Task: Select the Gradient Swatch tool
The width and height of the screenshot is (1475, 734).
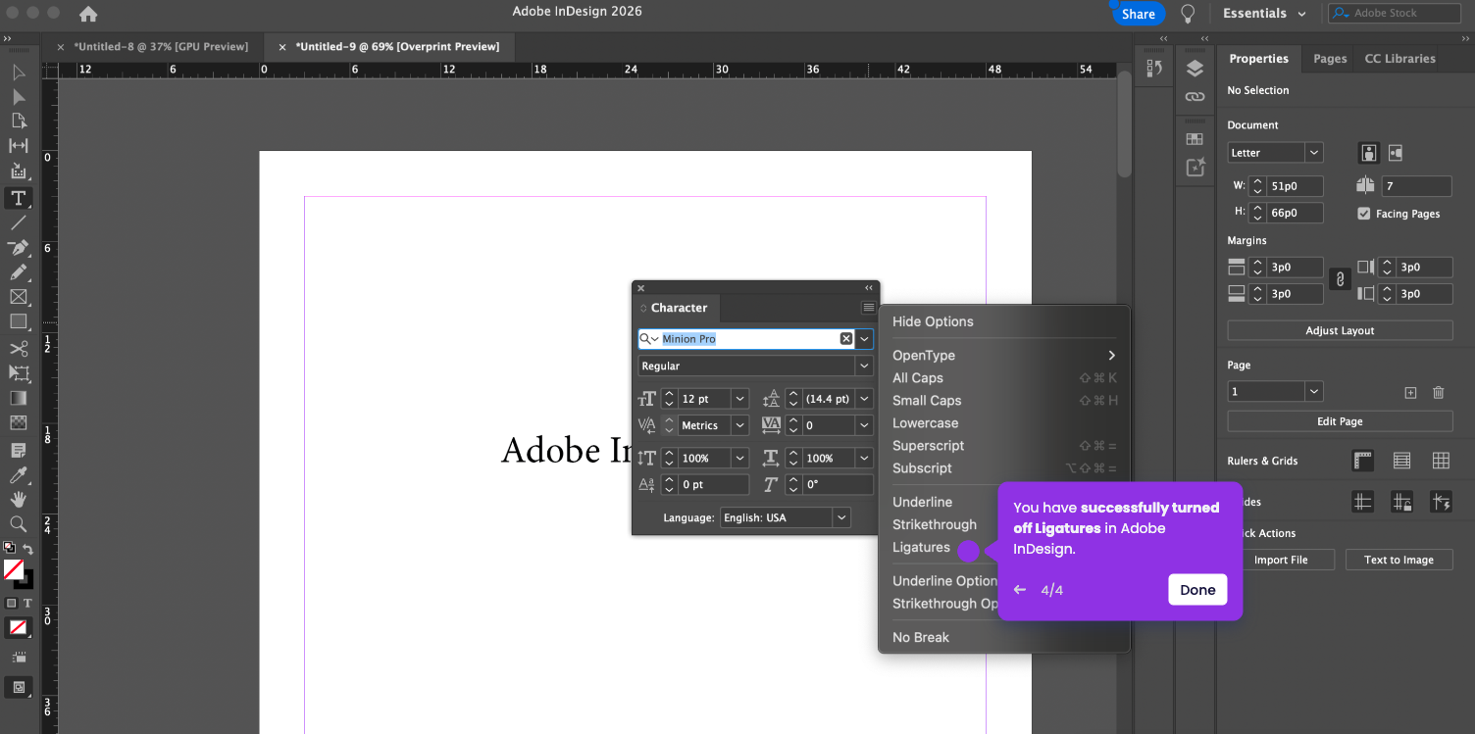Action: 18,398
